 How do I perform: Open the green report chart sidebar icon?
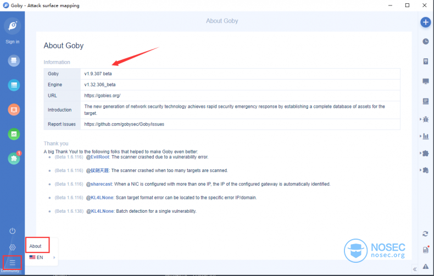tap(14, 134)
